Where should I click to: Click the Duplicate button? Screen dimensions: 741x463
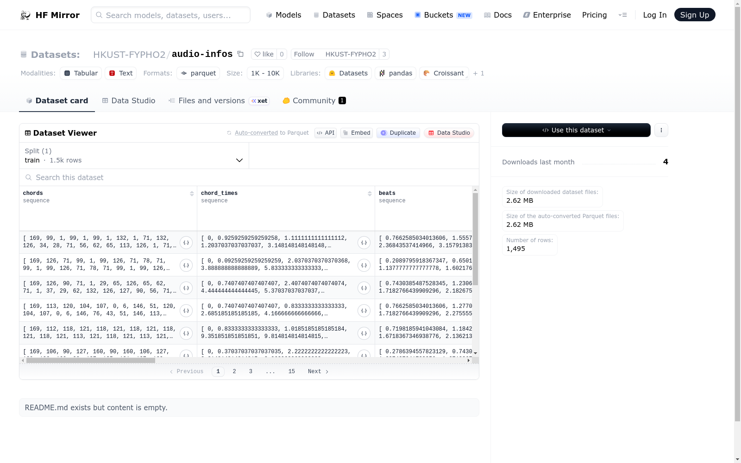(x=398, y=133)
